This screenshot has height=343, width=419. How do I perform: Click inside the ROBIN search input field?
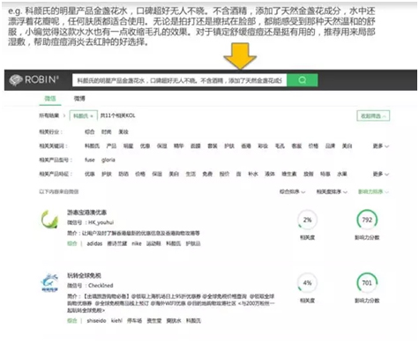[180, 80]
